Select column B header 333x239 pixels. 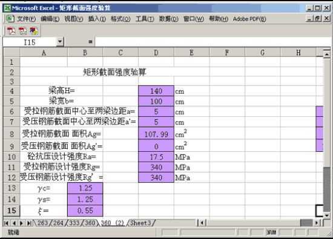pos(85,53)
